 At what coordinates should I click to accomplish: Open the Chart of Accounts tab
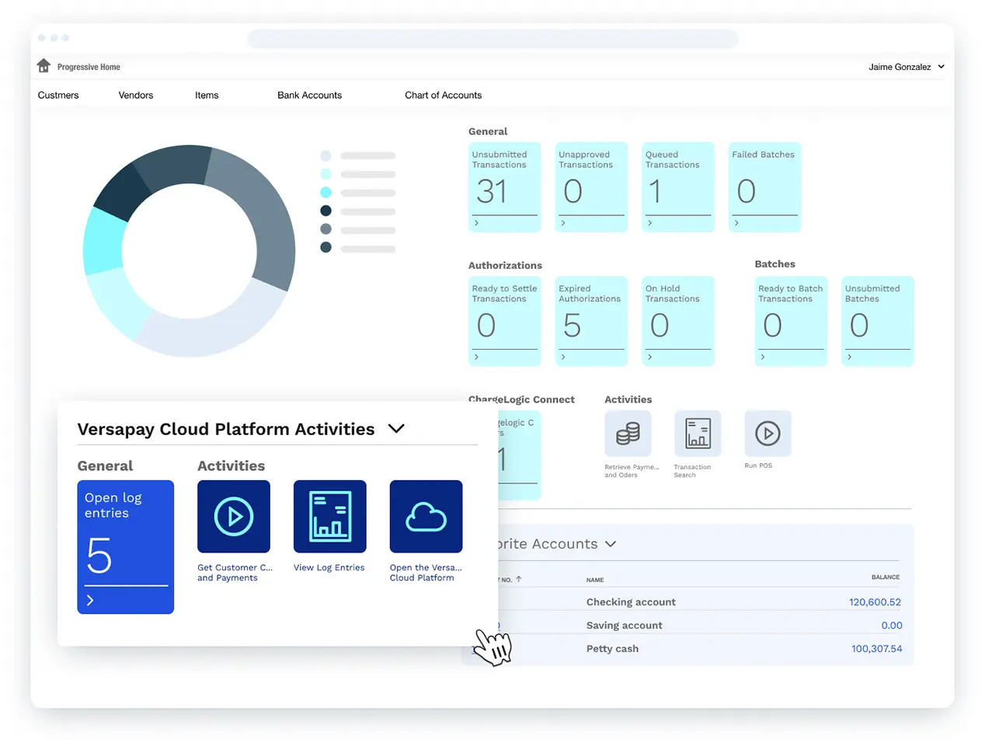[x=443, y=95]
